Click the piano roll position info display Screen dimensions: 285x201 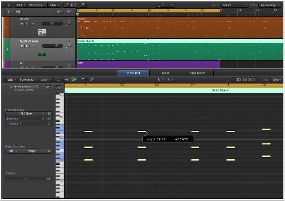(246, 80)
